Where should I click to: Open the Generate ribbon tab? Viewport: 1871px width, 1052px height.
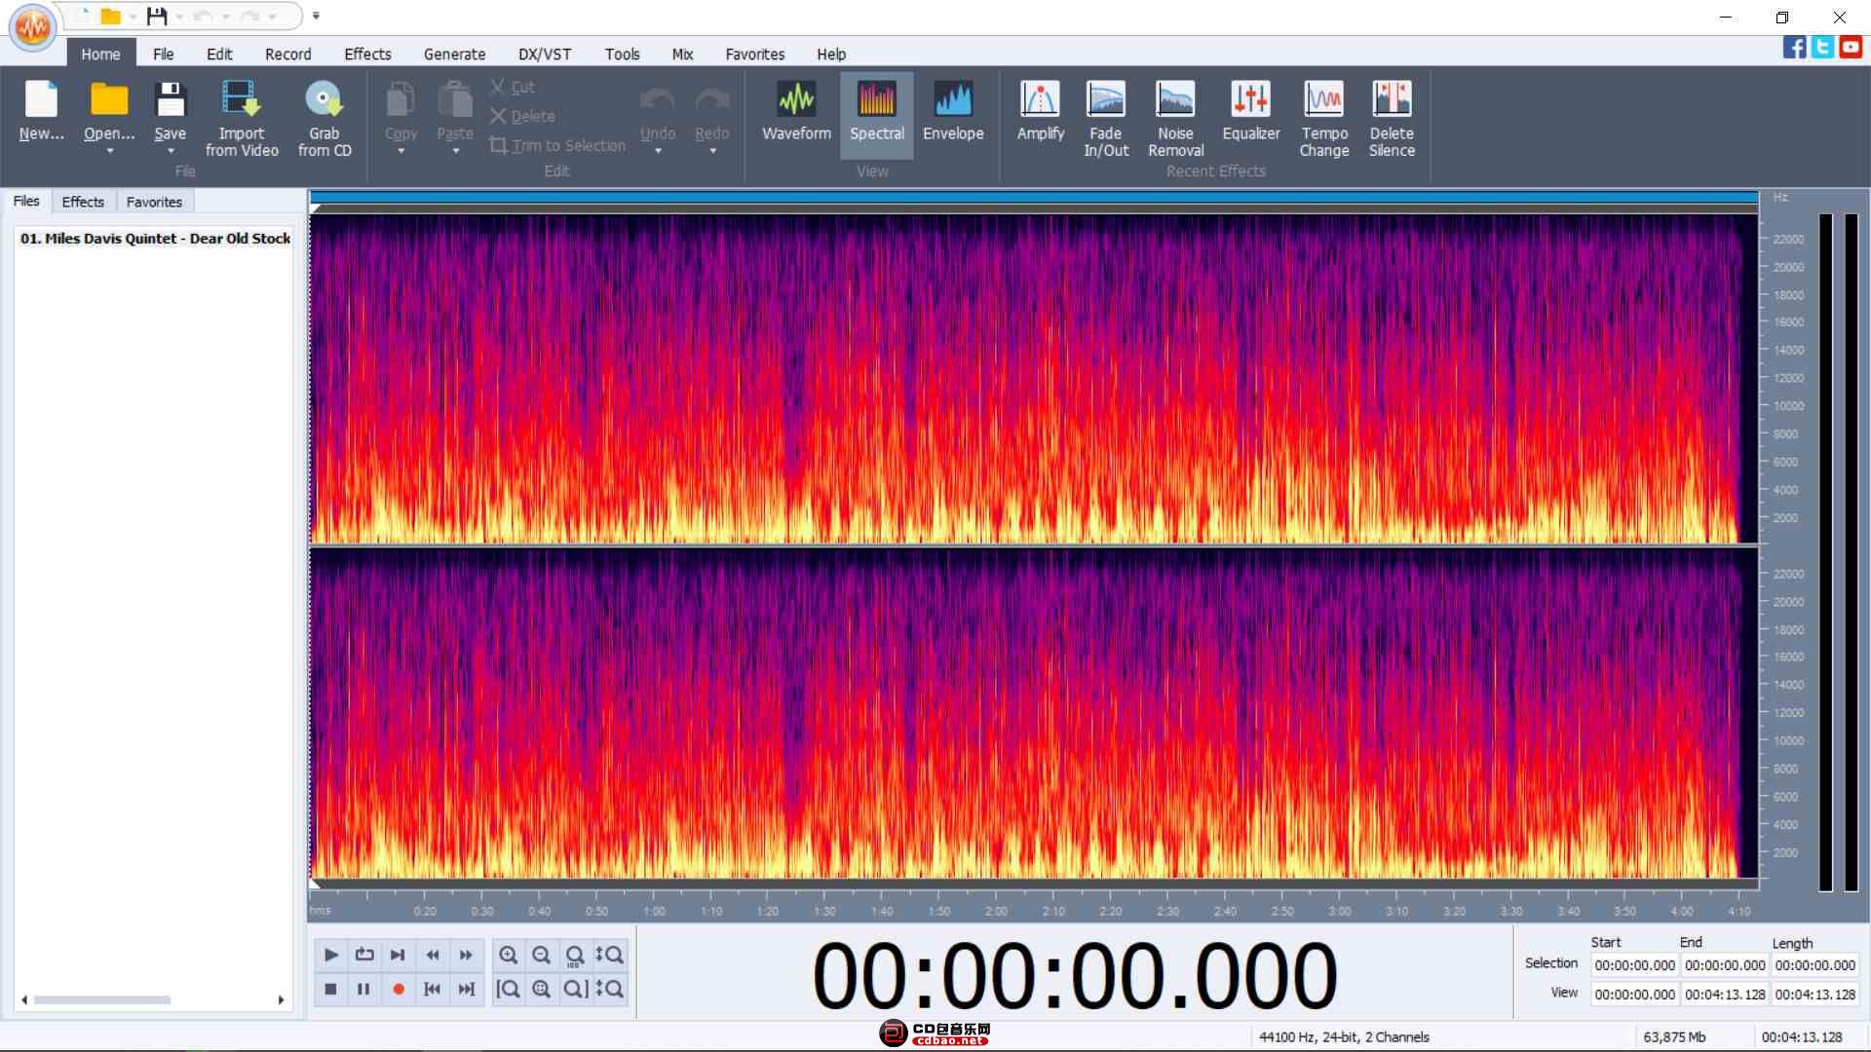[x=454, y=55]
